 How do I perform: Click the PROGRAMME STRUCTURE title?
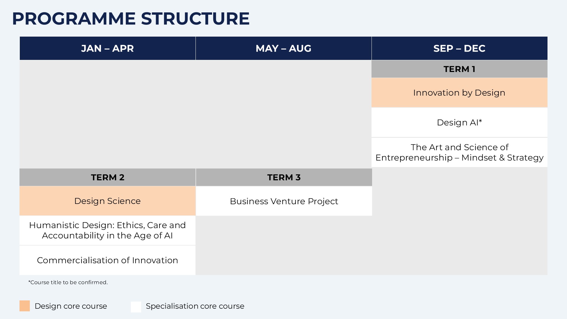[131, 19]
